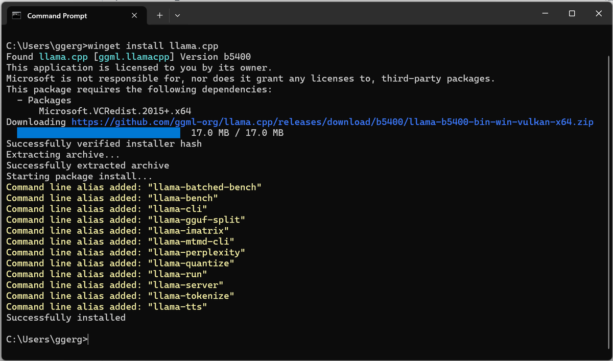Screen dimensions: 613x361
Task: Select the Command Prompt tab
Action: (x=77, y=15)
